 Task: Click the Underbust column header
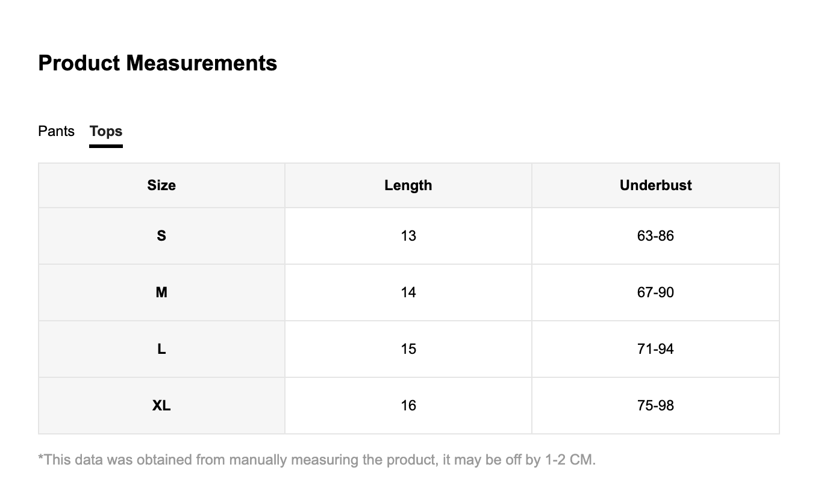[655, 185]
